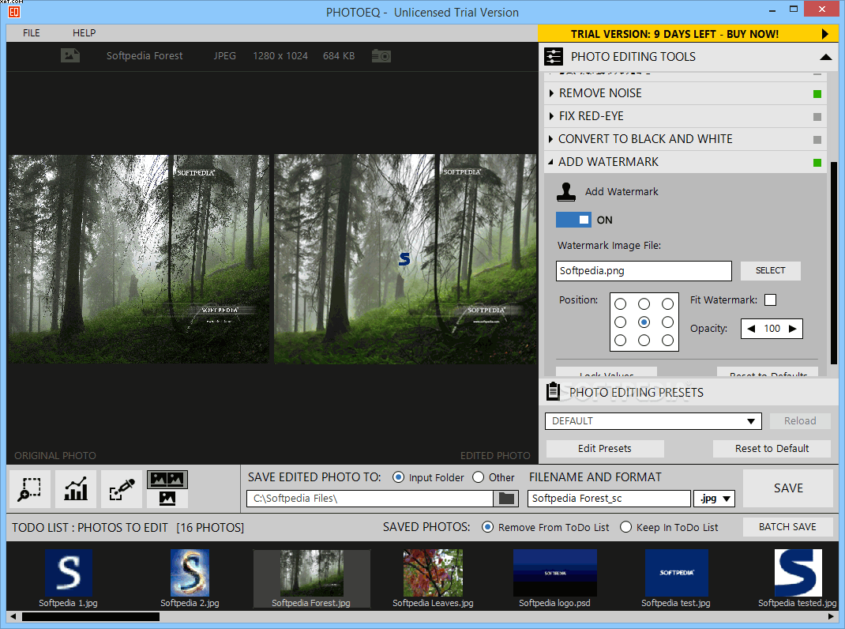Select the Input Folder radio button
The image size is (845, 629).
398,477
